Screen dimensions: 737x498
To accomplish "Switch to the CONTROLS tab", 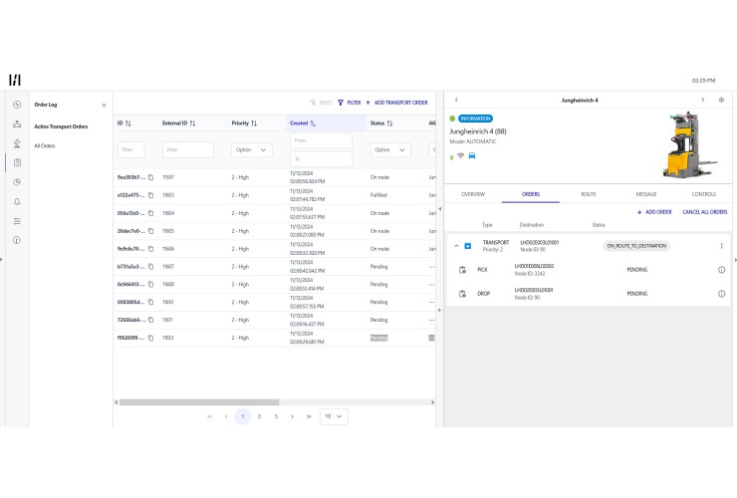I will pyautogui.click(x=703, y=194).
